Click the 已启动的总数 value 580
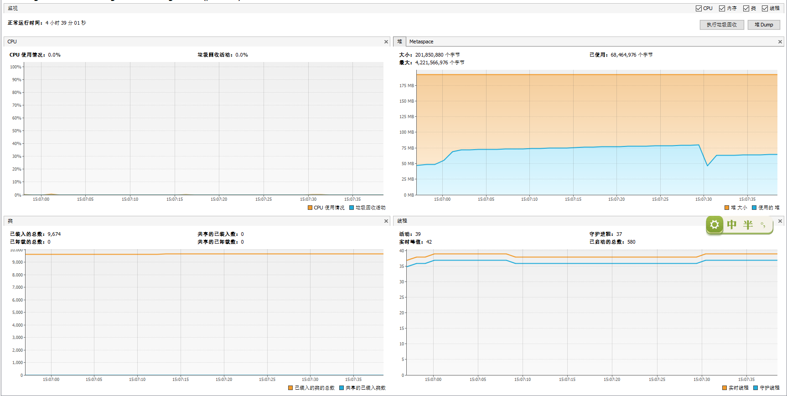Screen dimensions: 787x396 click(631, 242)
